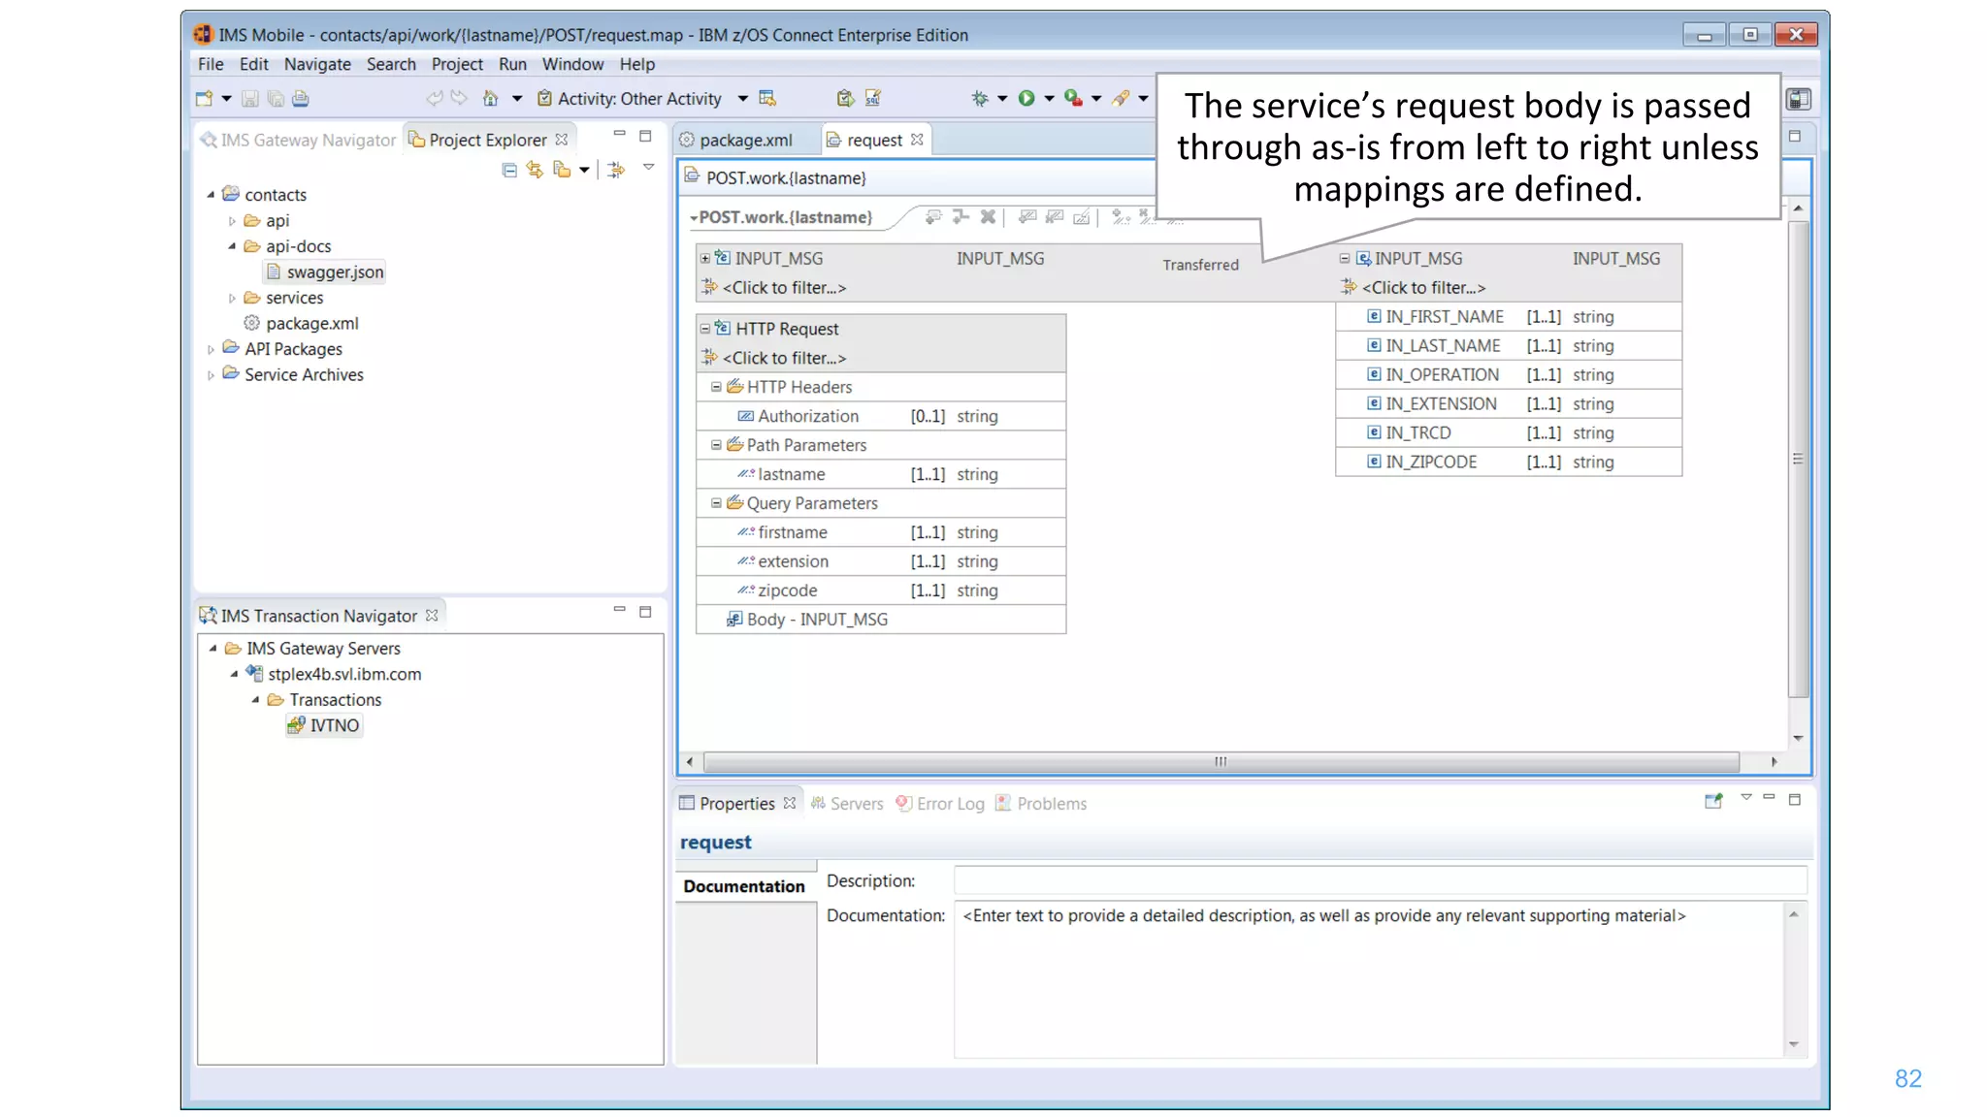Switch to the Problems tab

(x=1042, y=803)
